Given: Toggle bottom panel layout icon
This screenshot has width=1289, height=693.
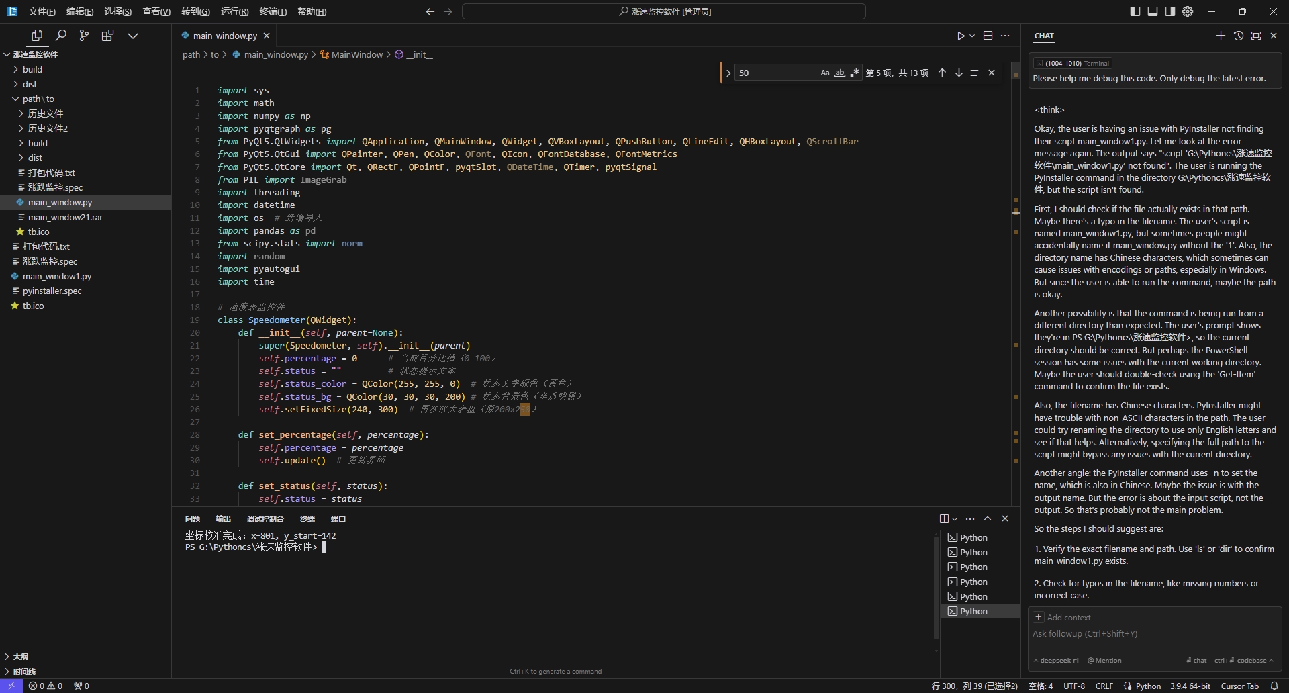Looking at the screenshot, I should (x=1153, y=11).
